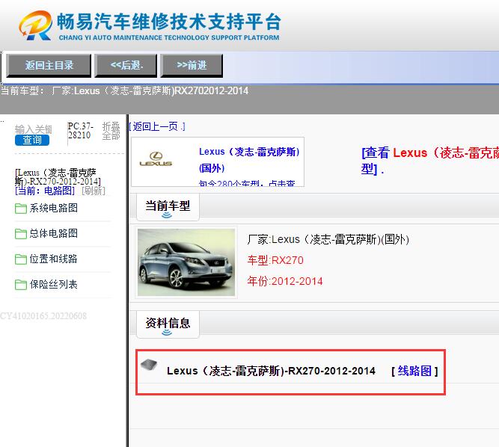Image resolution: width=499 pixels, height=447 pixels.
Task: Open the 总体电路图 folder icon
Action: coord(21,234)
